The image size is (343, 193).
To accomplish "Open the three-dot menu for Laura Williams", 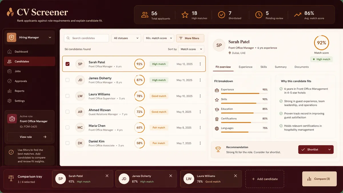I will pos(200,96).
